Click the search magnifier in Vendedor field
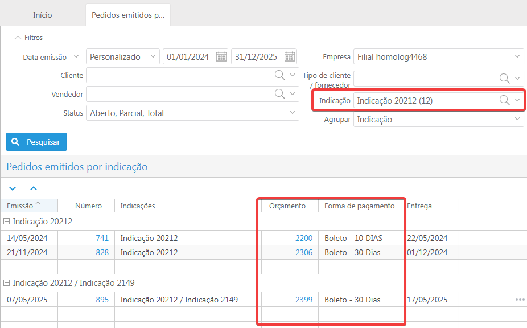Image resolution: width=527 pixels, height=328 pixels. click(x=280, y=94)
